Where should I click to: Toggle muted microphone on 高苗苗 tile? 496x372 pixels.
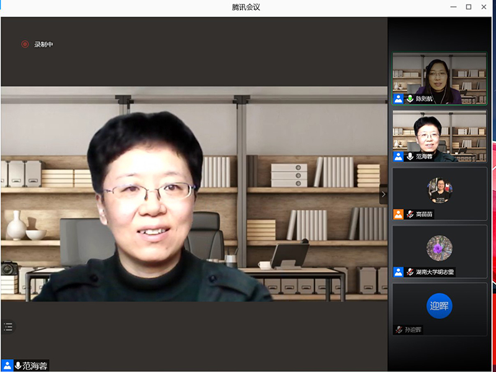click(x=410, y=214)
